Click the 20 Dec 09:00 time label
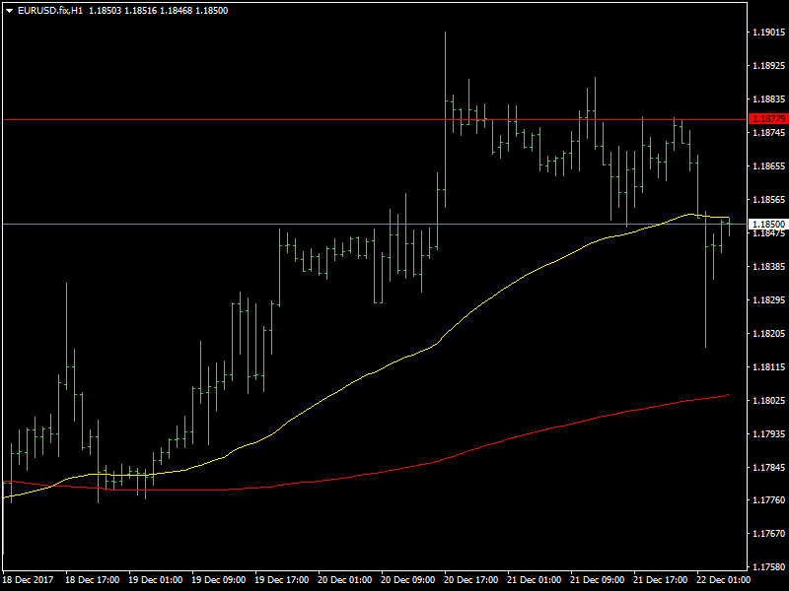The height and width of the screenshot is (591, 789). tap(408, 580)
